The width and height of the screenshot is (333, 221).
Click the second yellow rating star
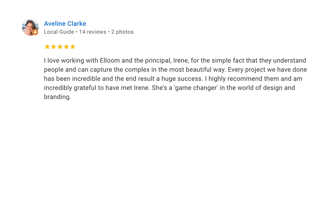54,47
